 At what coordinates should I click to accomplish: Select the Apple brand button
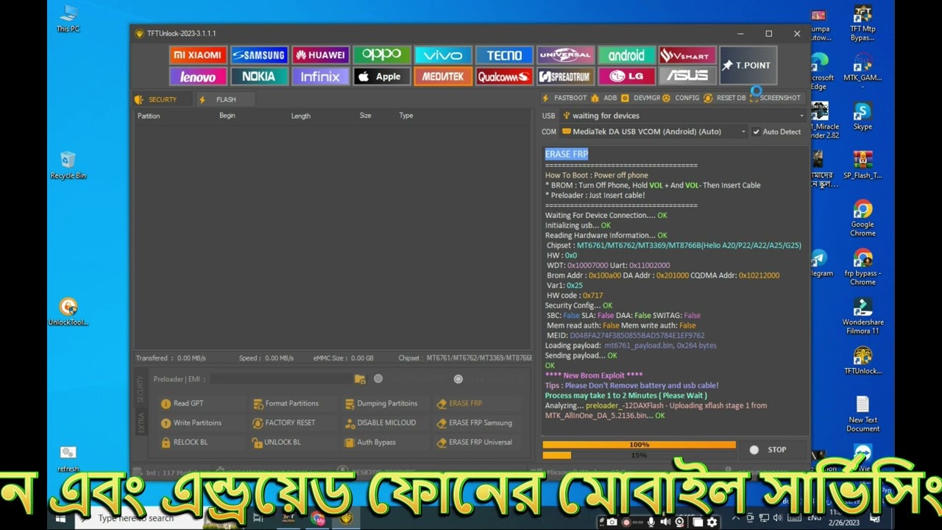coord(381,77)
